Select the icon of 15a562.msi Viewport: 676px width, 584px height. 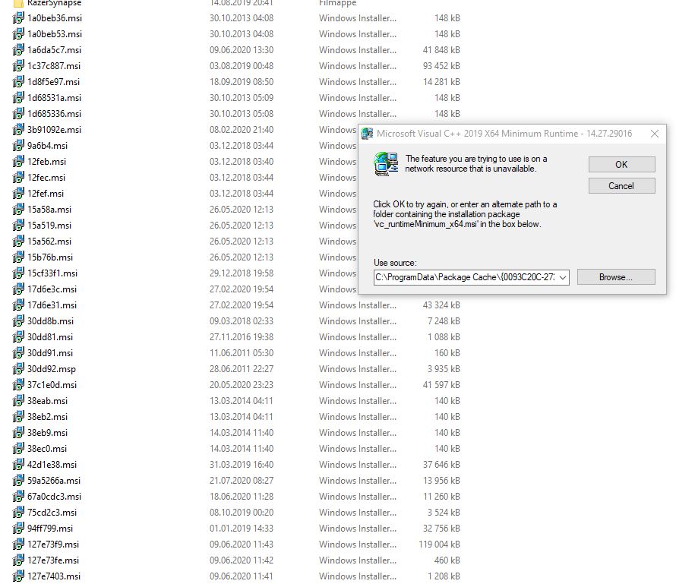[x=18, y=241]
